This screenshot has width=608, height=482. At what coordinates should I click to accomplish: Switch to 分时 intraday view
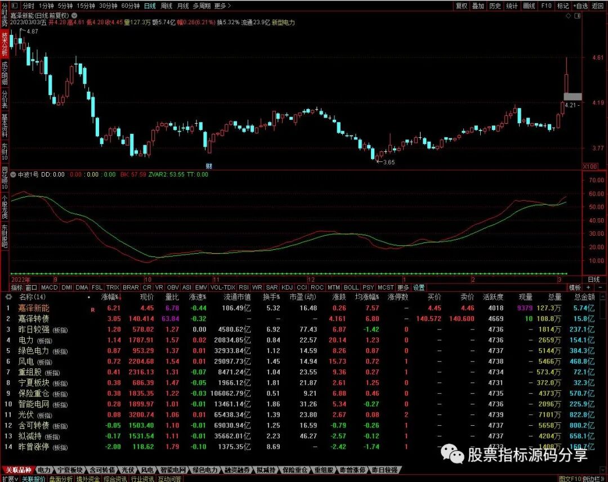click(x=28, y=6)
